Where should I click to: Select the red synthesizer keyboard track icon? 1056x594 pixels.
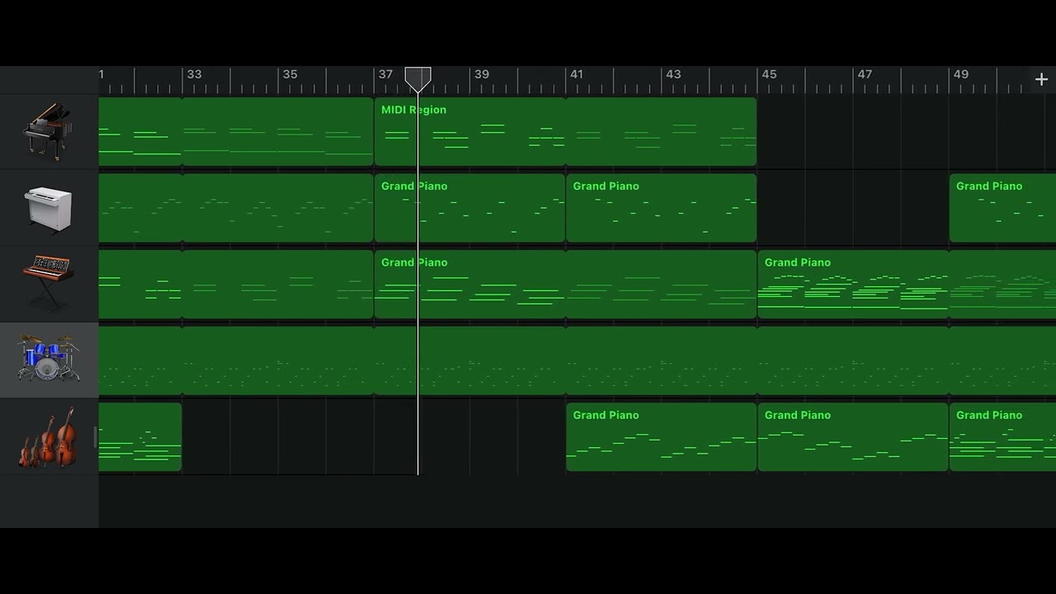[48, 283]
